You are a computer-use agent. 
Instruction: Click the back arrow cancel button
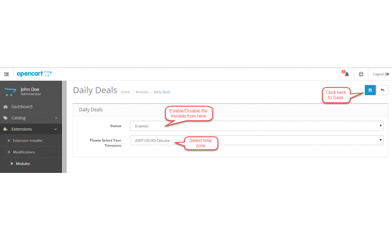click(382, 90)
